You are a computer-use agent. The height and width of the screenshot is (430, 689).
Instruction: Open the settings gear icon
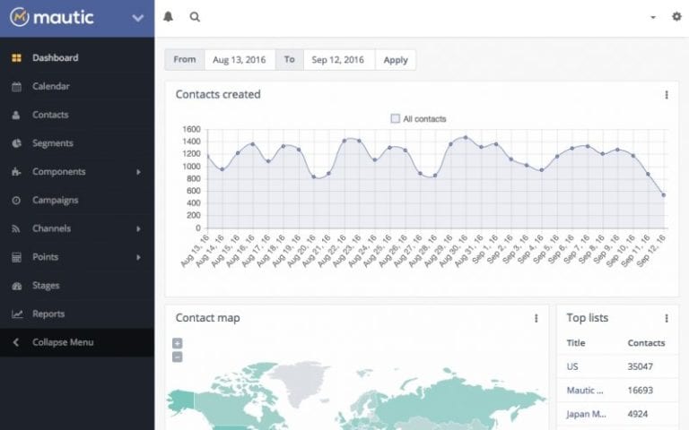(x=676, y=17)
